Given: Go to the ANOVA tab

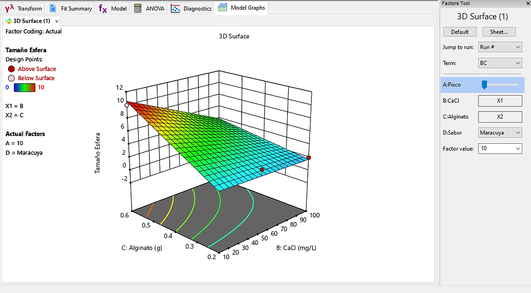Looking at the screenshot, I should coord(149,8).
